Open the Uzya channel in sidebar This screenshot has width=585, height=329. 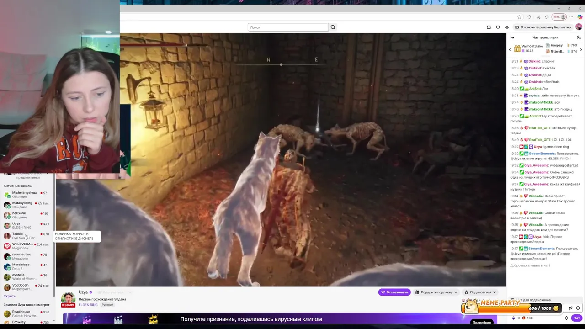pos(27,225)
